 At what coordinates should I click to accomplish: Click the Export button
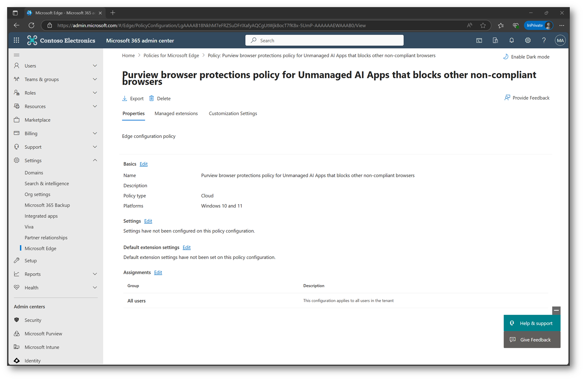(133, 98)
